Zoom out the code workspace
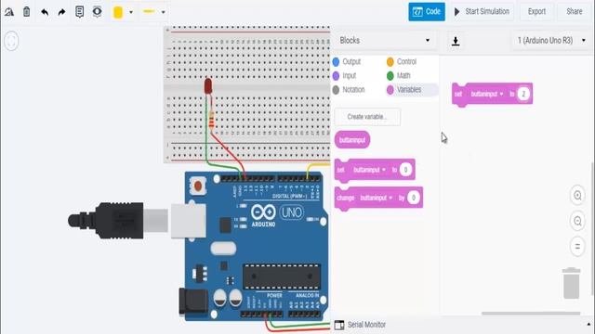This screenshot has width=595, height=334. [577, 221]
